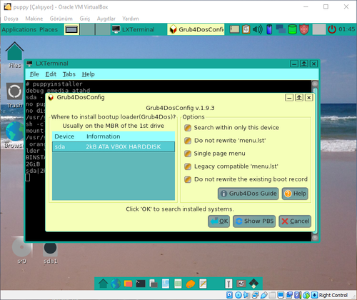Image resolution: width=357 pixels, height=300 pixels.
Task: Open the file copy windows dock icon
Action: click(x=154, y=284)
